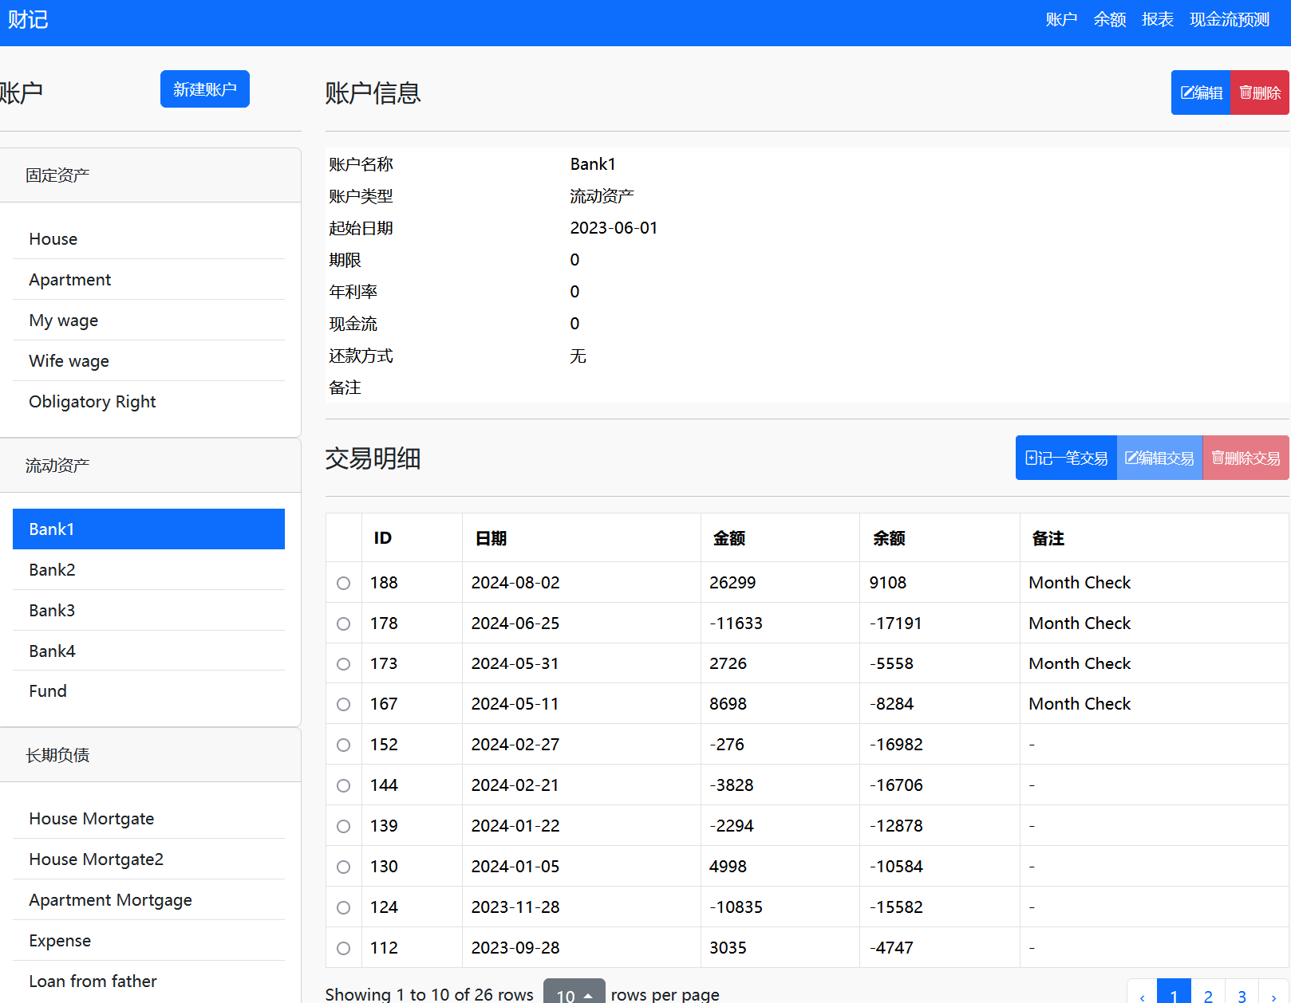Screen dimensions: 1291x1003
Task: Click the 财记 brand link
Action: coord(28,20)
